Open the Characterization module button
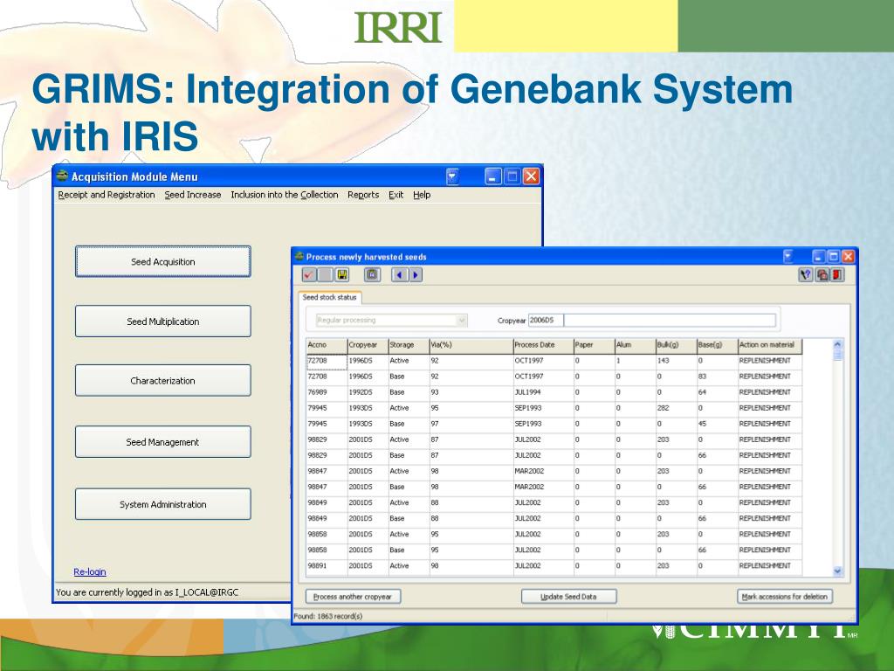This screenshot has width=894, height=671. tap(163, 381)
